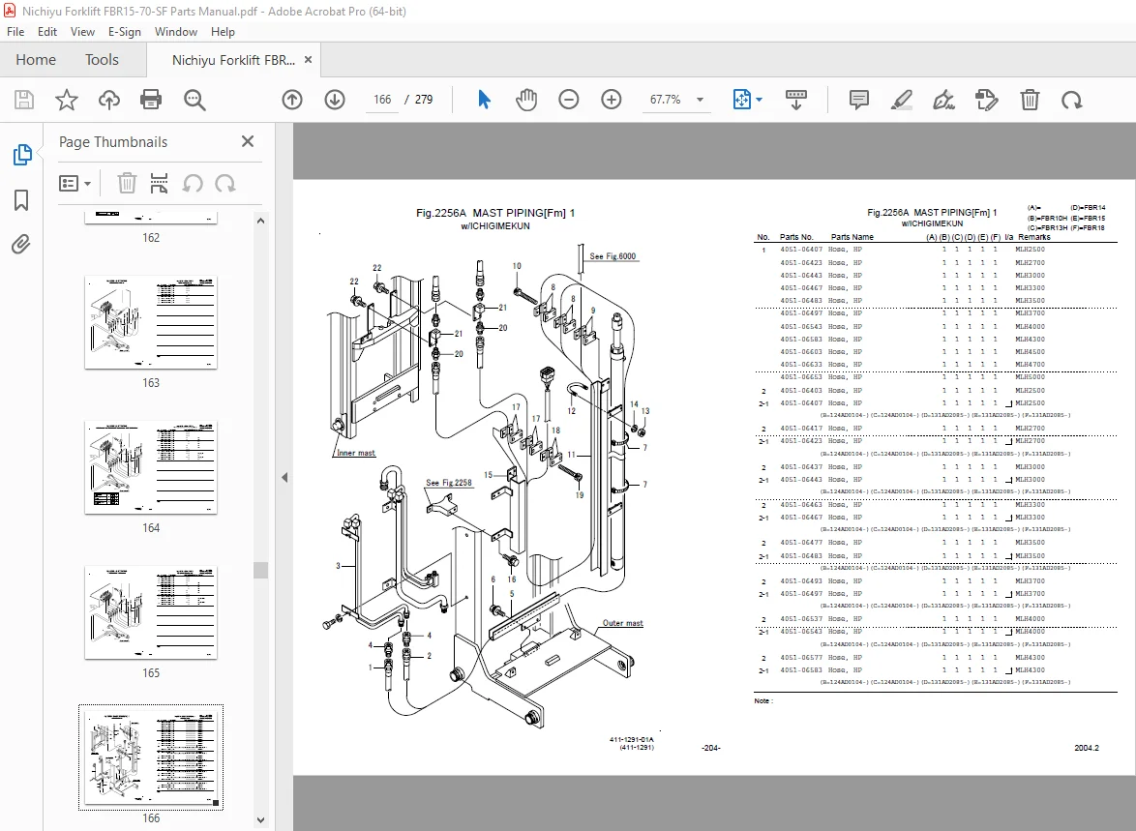Click part number 4051-06407 in first row

click(801, 250)
